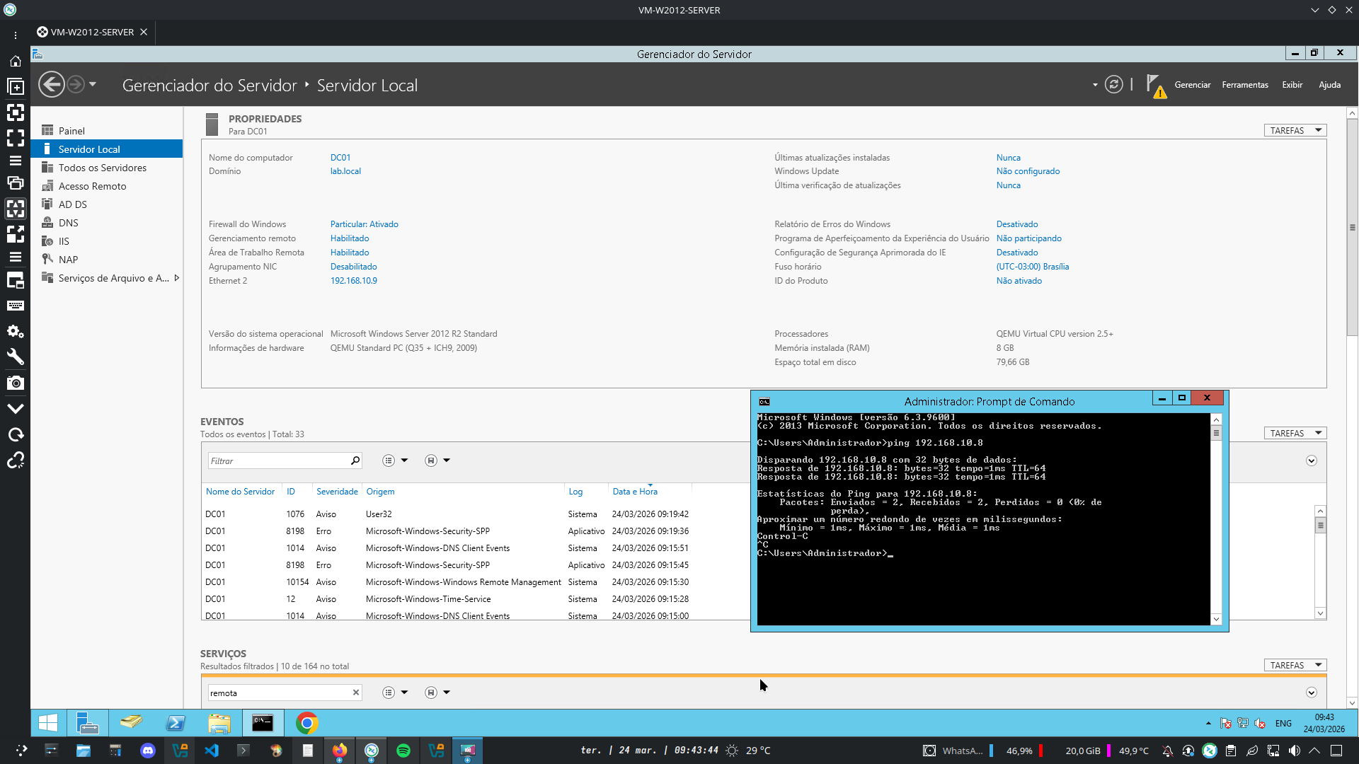Open Eventos list criteria options icon
The image size is (1359, 764).
(x=389, y=461)
